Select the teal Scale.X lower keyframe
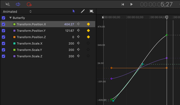 click(x=113, y=101)
